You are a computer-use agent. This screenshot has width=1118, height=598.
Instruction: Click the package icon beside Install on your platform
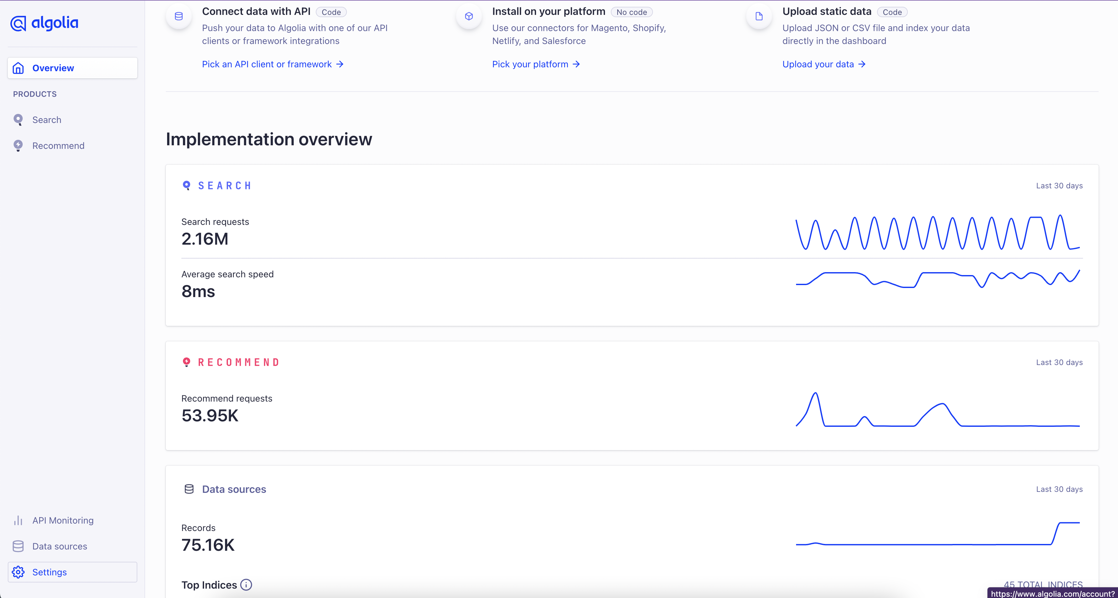coord(469,16)
